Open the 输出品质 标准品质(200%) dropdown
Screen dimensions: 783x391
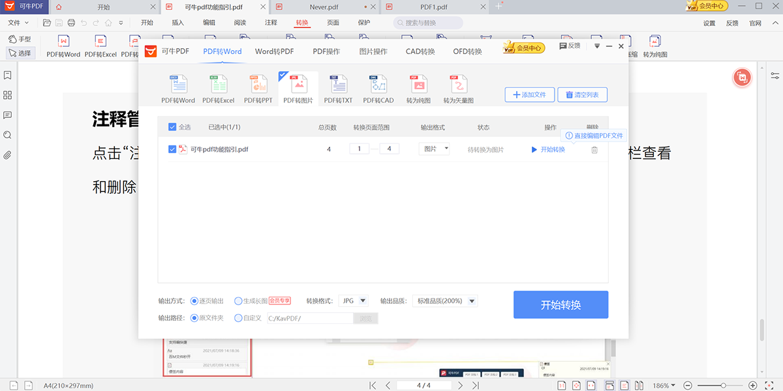(447, 301)
